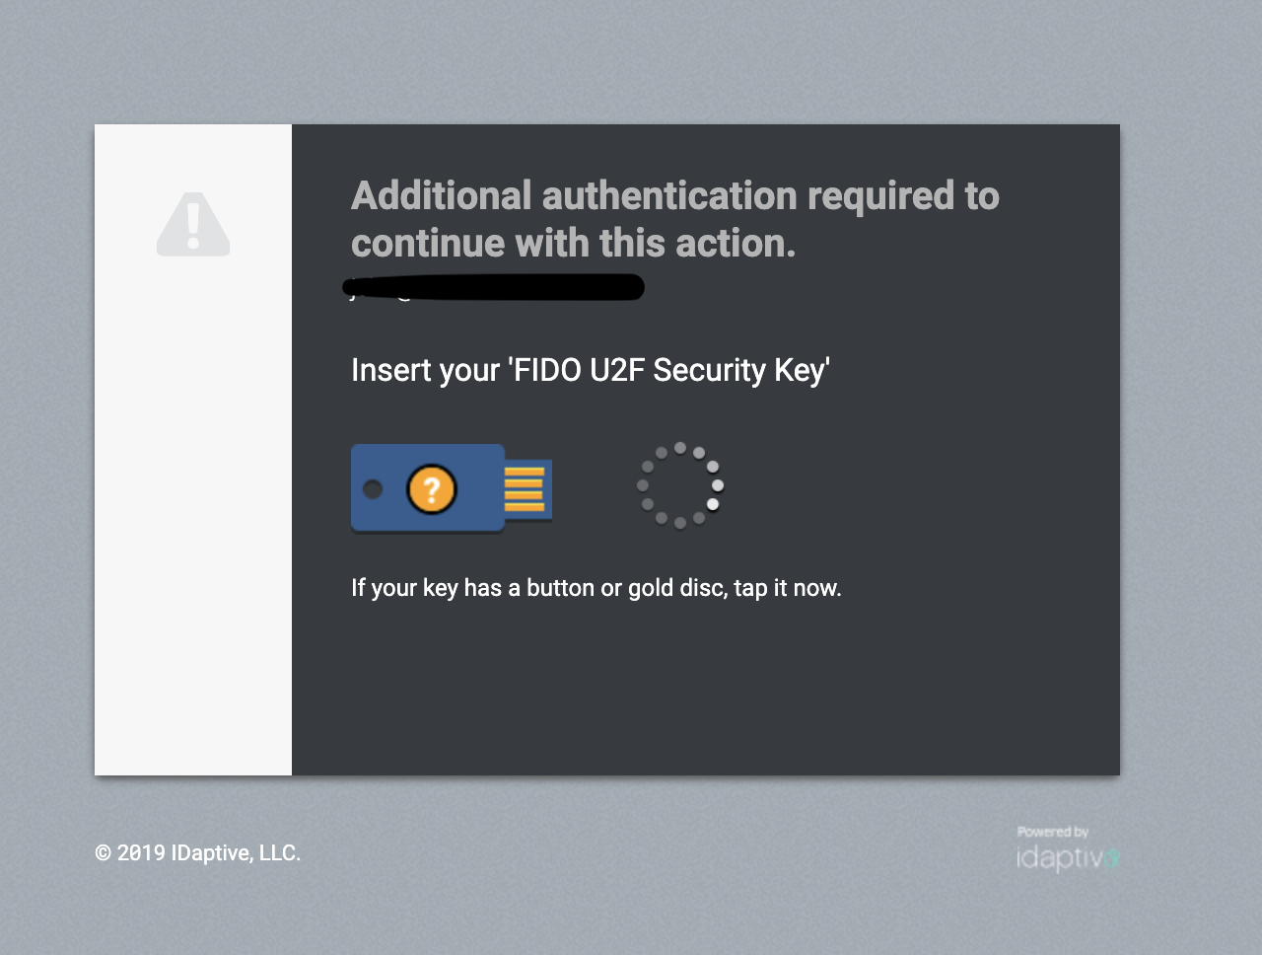This screenshot has height=955, width=1262.
Task: Click the word 'authentication' in the heading
Action: click(670, 195)
